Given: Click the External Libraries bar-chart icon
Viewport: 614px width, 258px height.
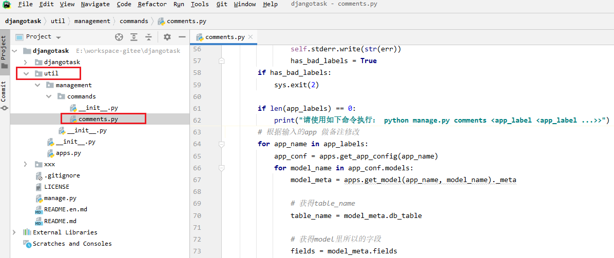Looking at the screenshot, I should click(x=27, y=232).
